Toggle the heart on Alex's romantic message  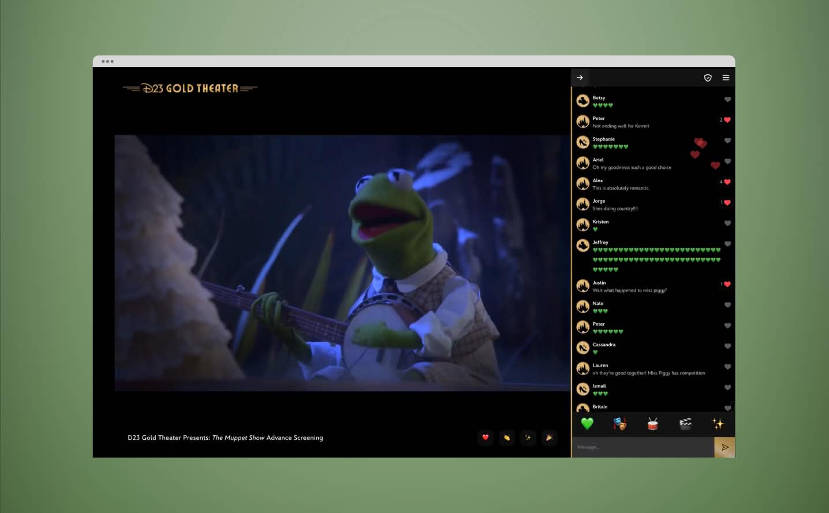point(727,182)
